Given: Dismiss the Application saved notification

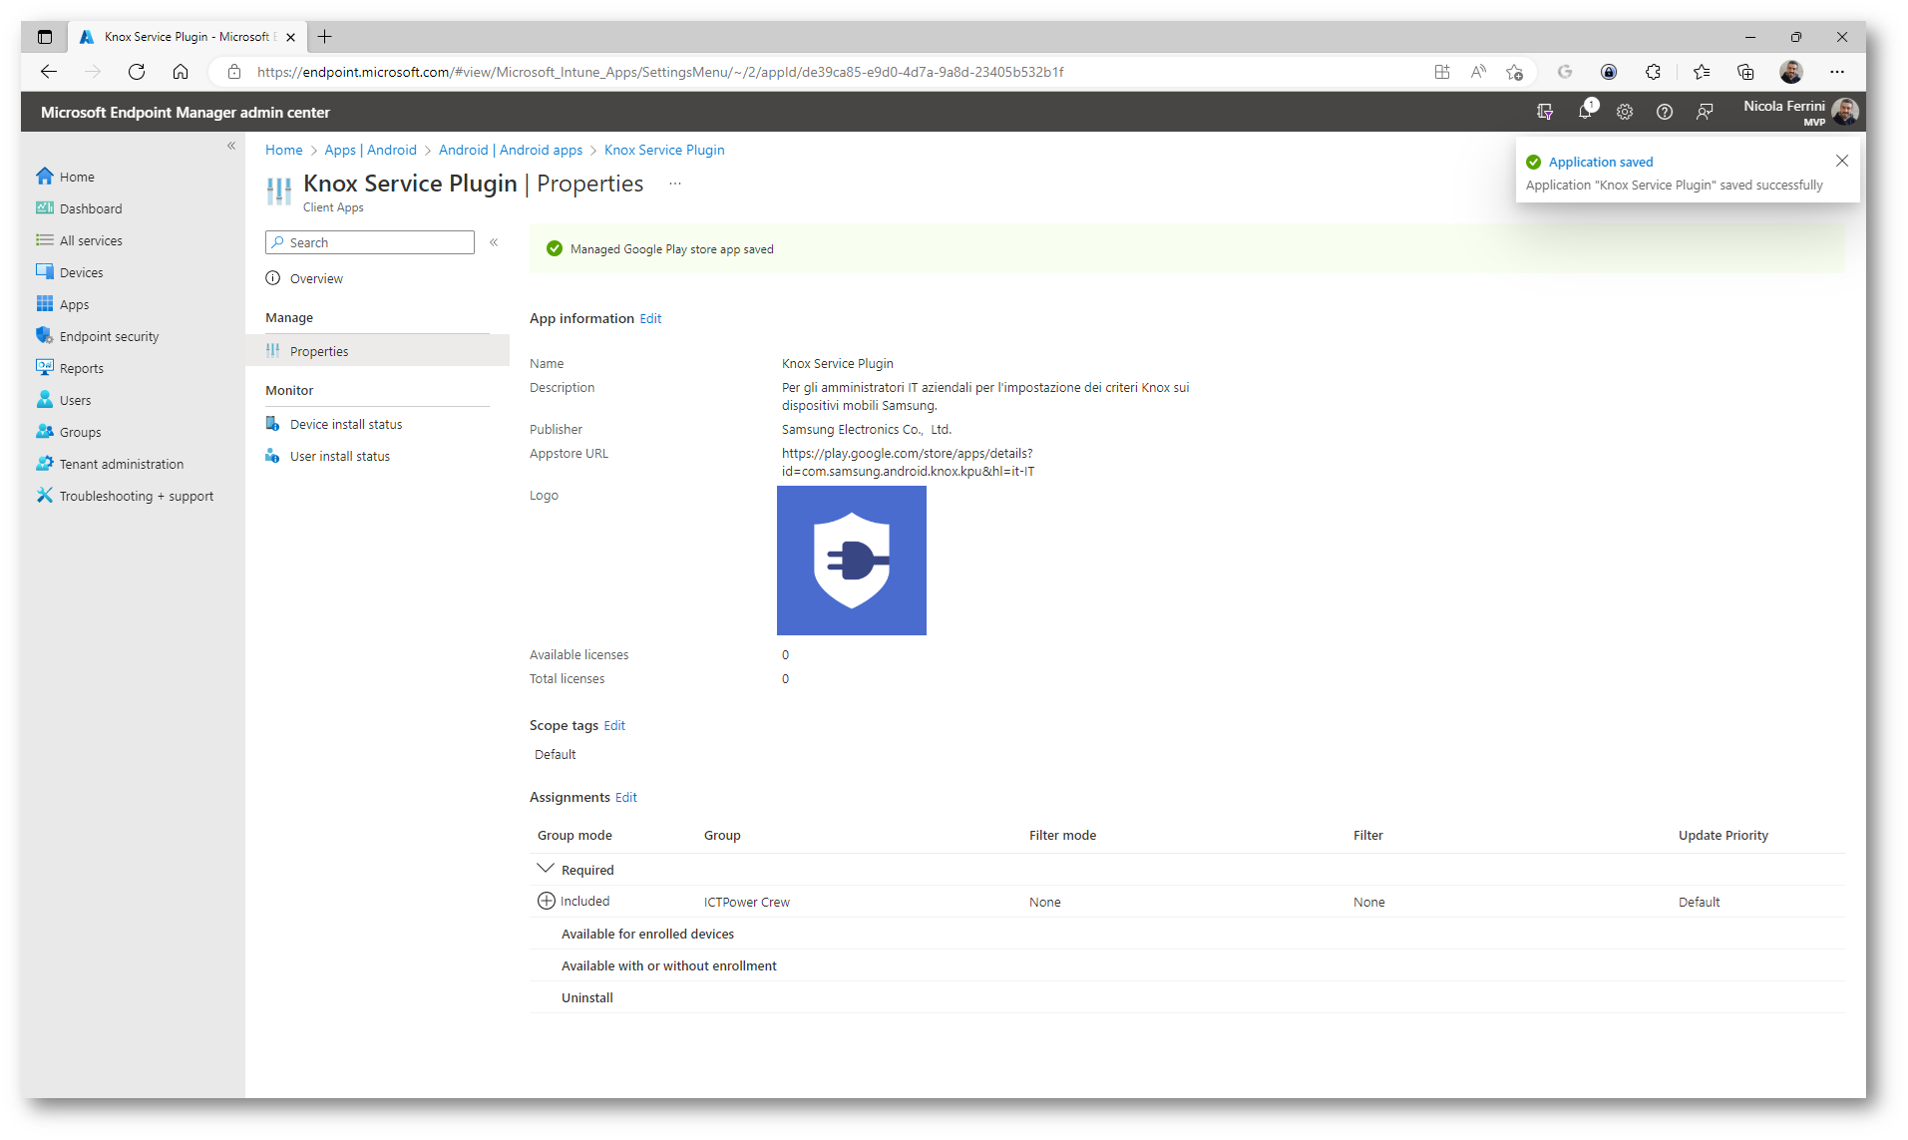Looking at the screenshot, I should (x=1841, y=161).
